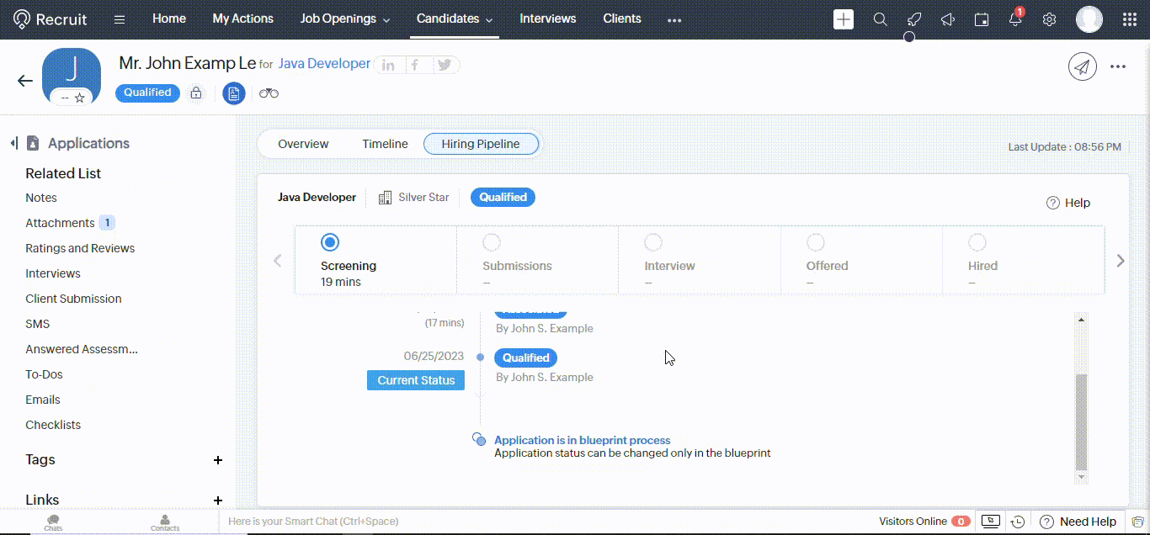1150x535 pixels.
Task: Open the Interviews menu item
Action: [x=547, y=19]
